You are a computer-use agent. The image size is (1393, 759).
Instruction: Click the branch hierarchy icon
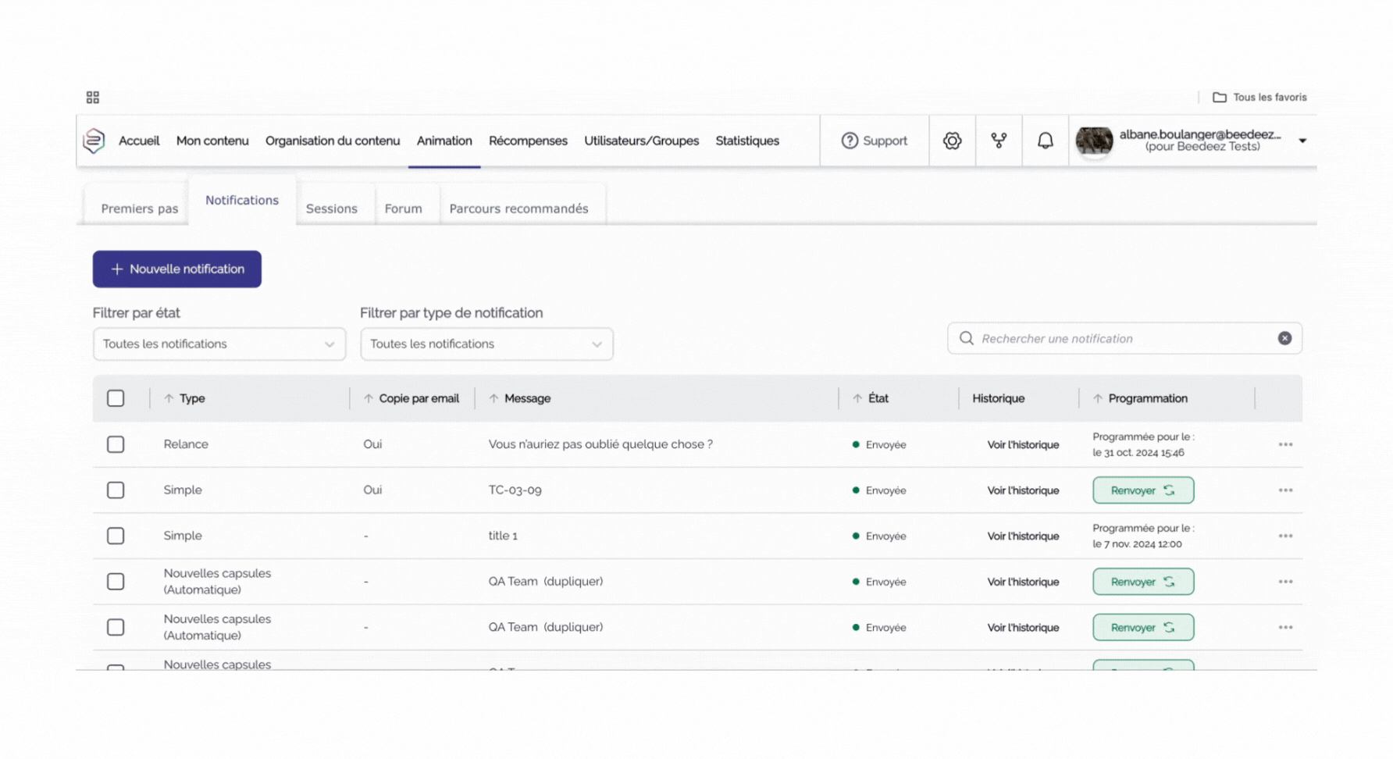999,141
